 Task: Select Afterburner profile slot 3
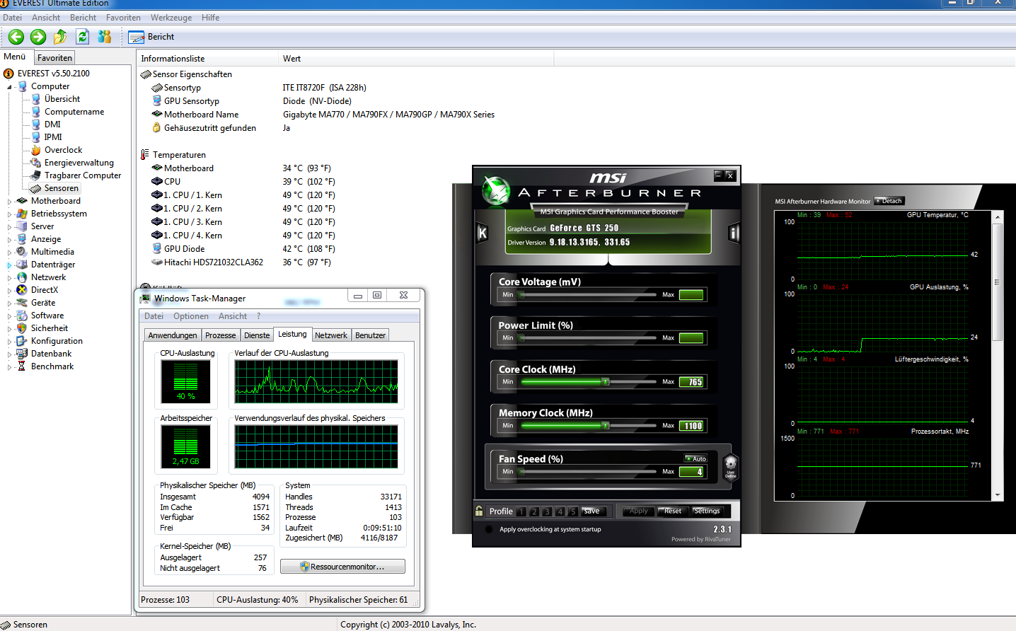coord(547,511)
